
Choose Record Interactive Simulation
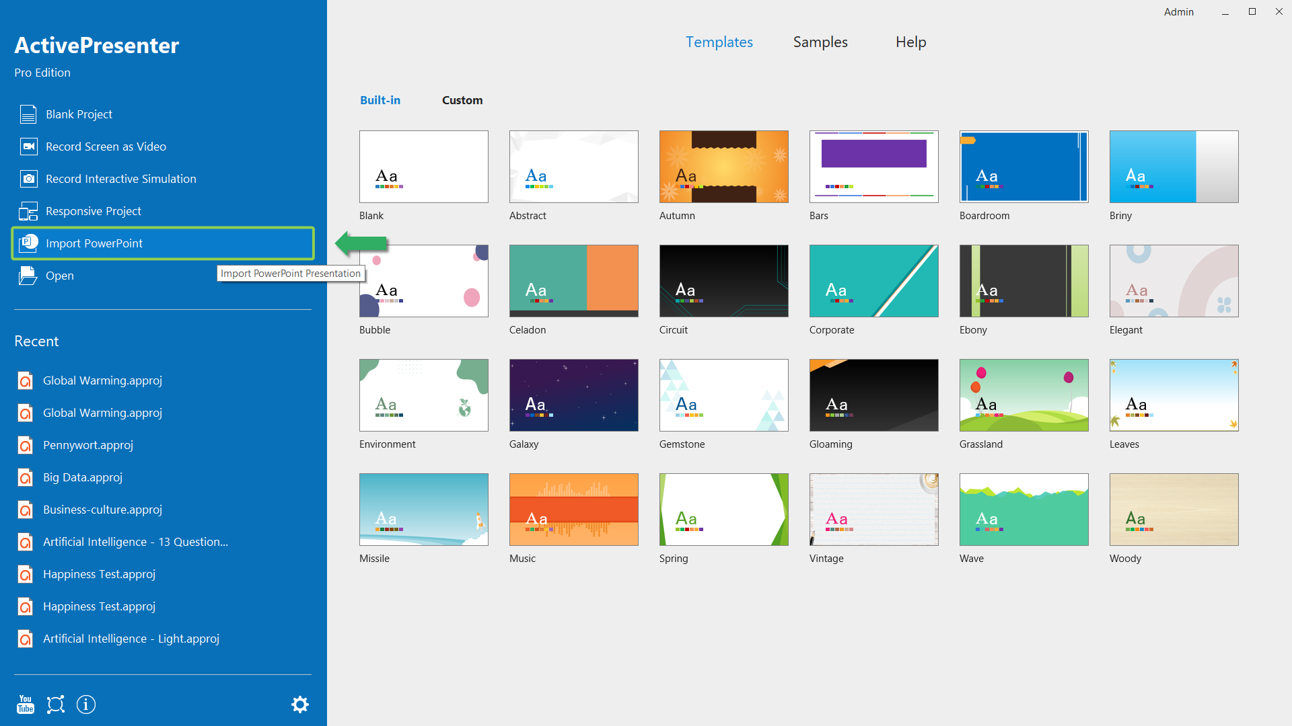[x=121, y=179]
